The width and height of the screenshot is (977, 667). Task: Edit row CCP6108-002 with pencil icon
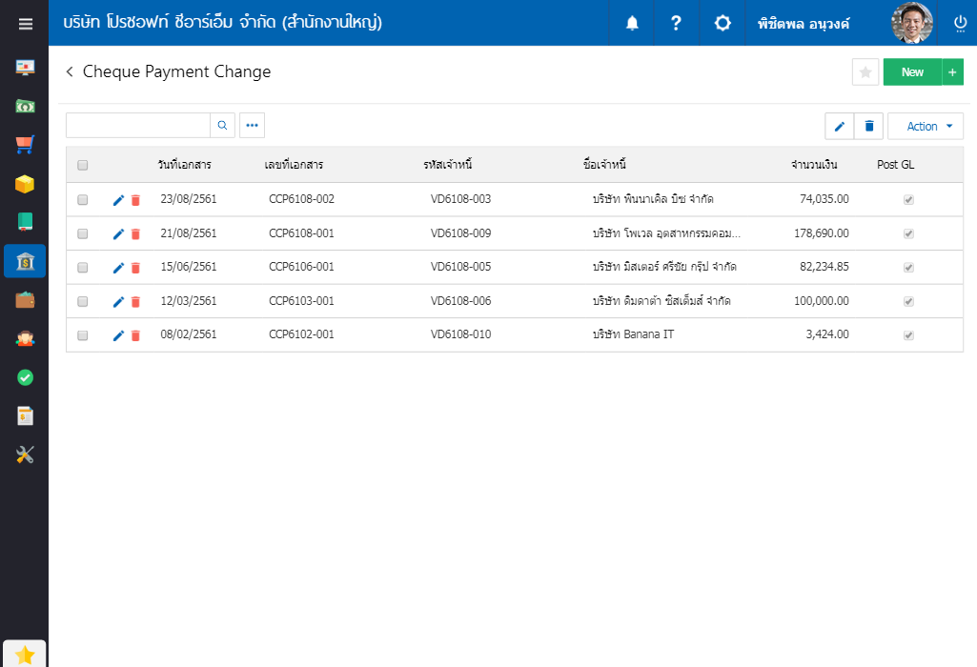[x=118, y=200]
